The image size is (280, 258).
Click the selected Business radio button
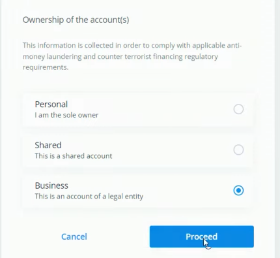238,191
